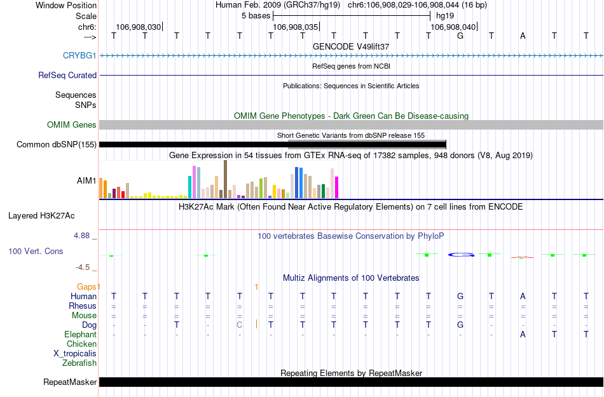Click the Chicken alignment row label
Viewport: 604px width, 397px height.
click(81, 344)
